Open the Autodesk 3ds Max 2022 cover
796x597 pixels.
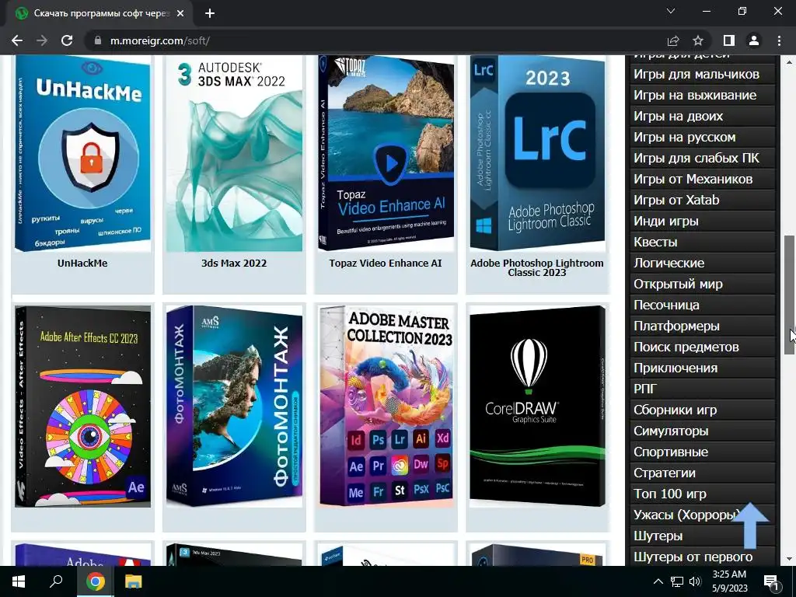(x=234, y=153)
